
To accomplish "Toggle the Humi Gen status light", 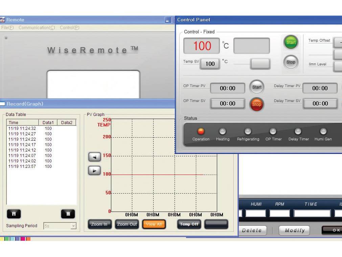I will [x=323, y=132].
